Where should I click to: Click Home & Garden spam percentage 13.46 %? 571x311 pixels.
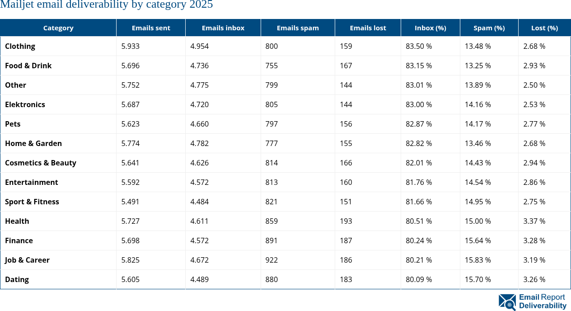pos(478,143)
